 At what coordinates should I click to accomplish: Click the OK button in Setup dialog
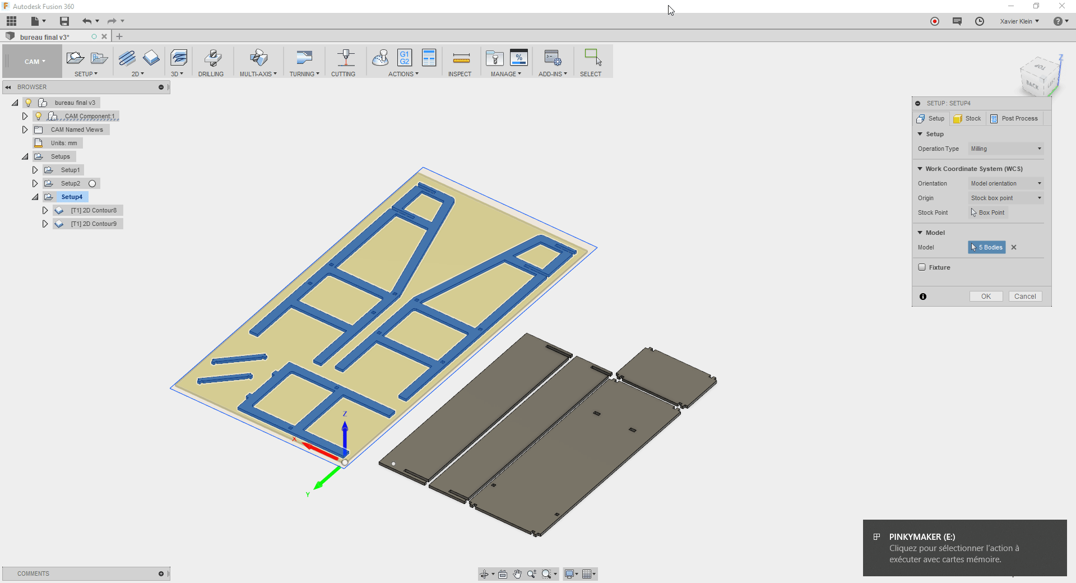(986, 297)
